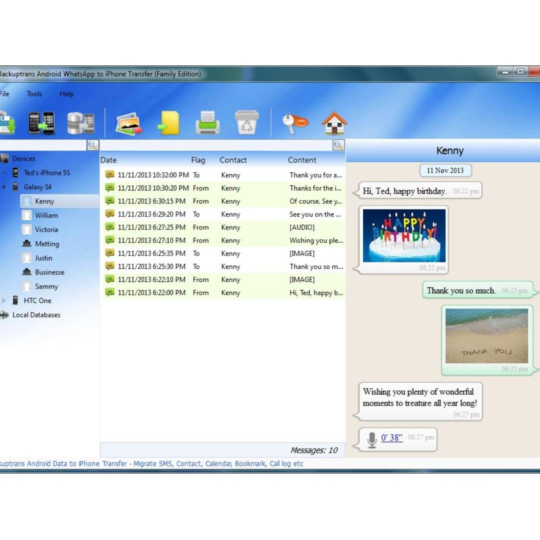Open the Help menu

[x=66, y=93]
